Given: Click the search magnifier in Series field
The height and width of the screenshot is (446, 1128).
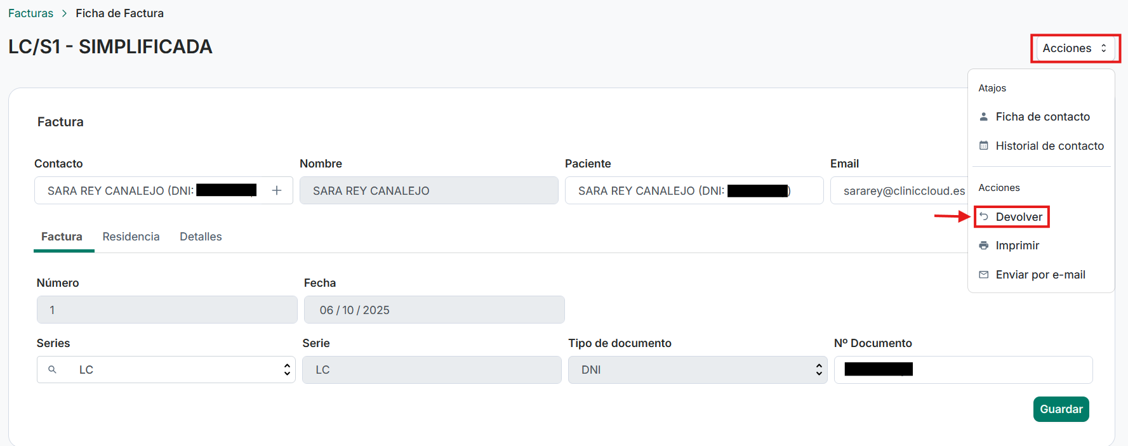Looking at the screenshot, I should pyautogui.click(x=53, y=370).
